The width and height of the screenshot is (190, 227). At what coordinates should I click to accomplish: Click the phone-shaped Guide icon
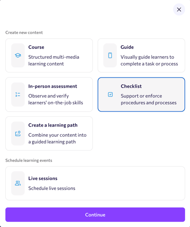pos(110,55)
